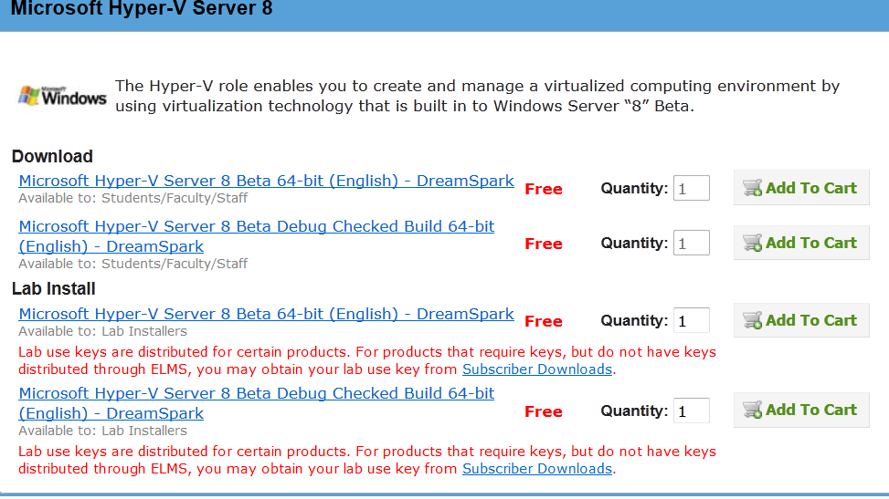Open Hyper-V Server 8 Beta 64-bit link under Lab Install

click(266, 314)
